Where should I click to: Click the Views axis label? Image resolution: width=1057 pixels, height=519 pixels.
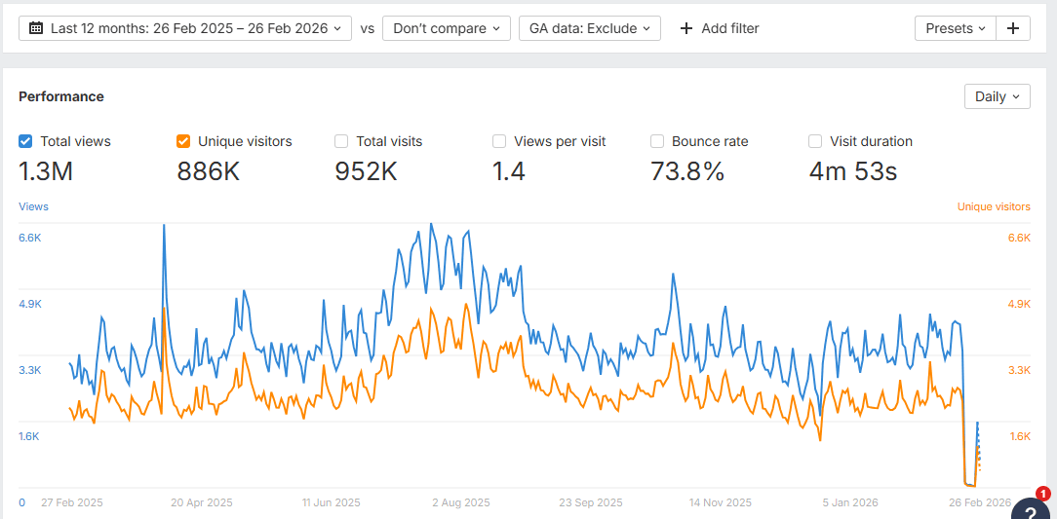coord(33,206)
